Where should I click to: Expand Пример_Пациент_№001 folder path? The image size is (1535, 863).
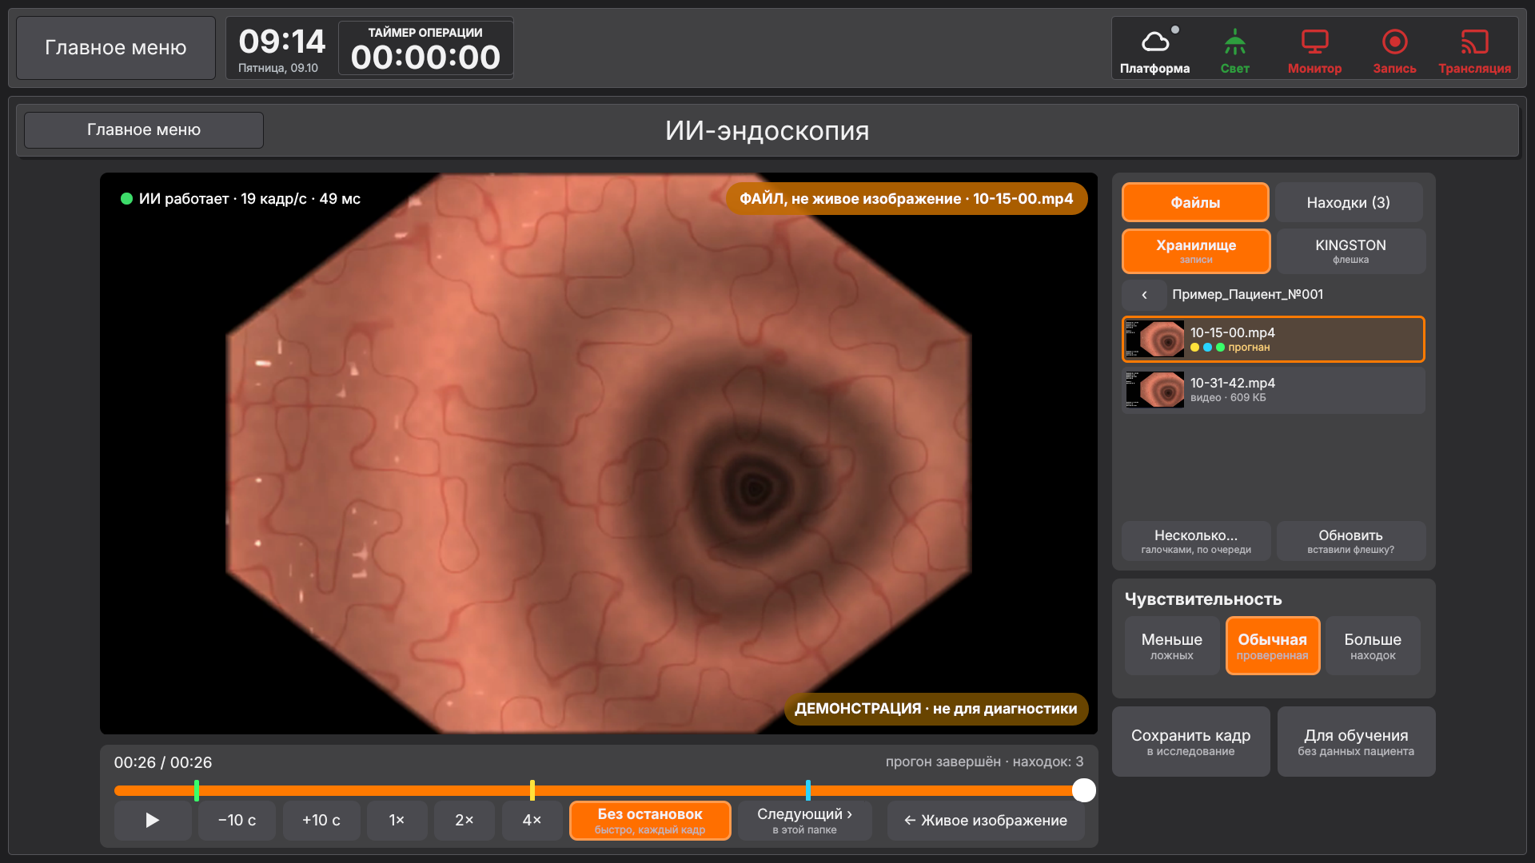(1247, 295)
